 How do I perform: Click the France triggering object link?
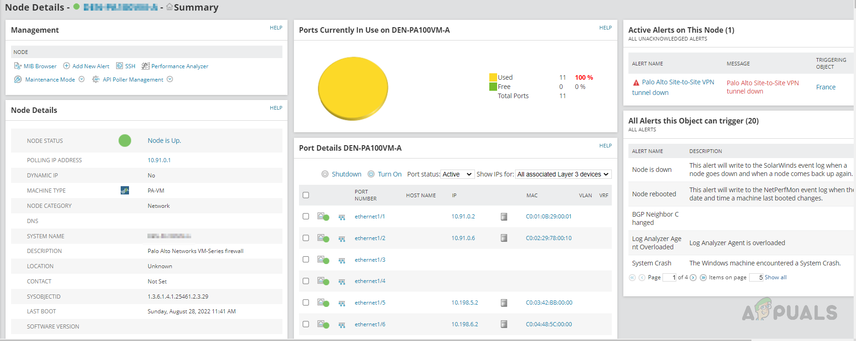point(826,87)
